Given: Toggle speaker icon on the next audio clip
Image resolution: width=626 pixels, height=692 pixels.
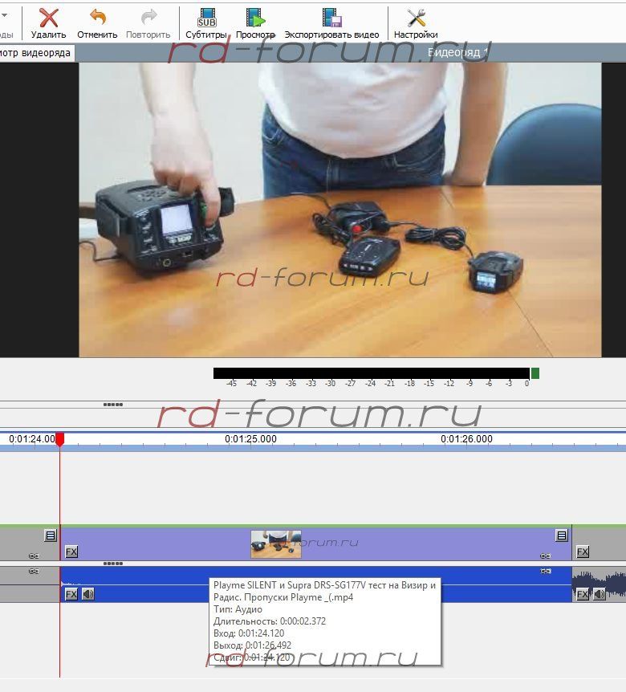Looking at the screenshot, I should [x=599, y=594].
